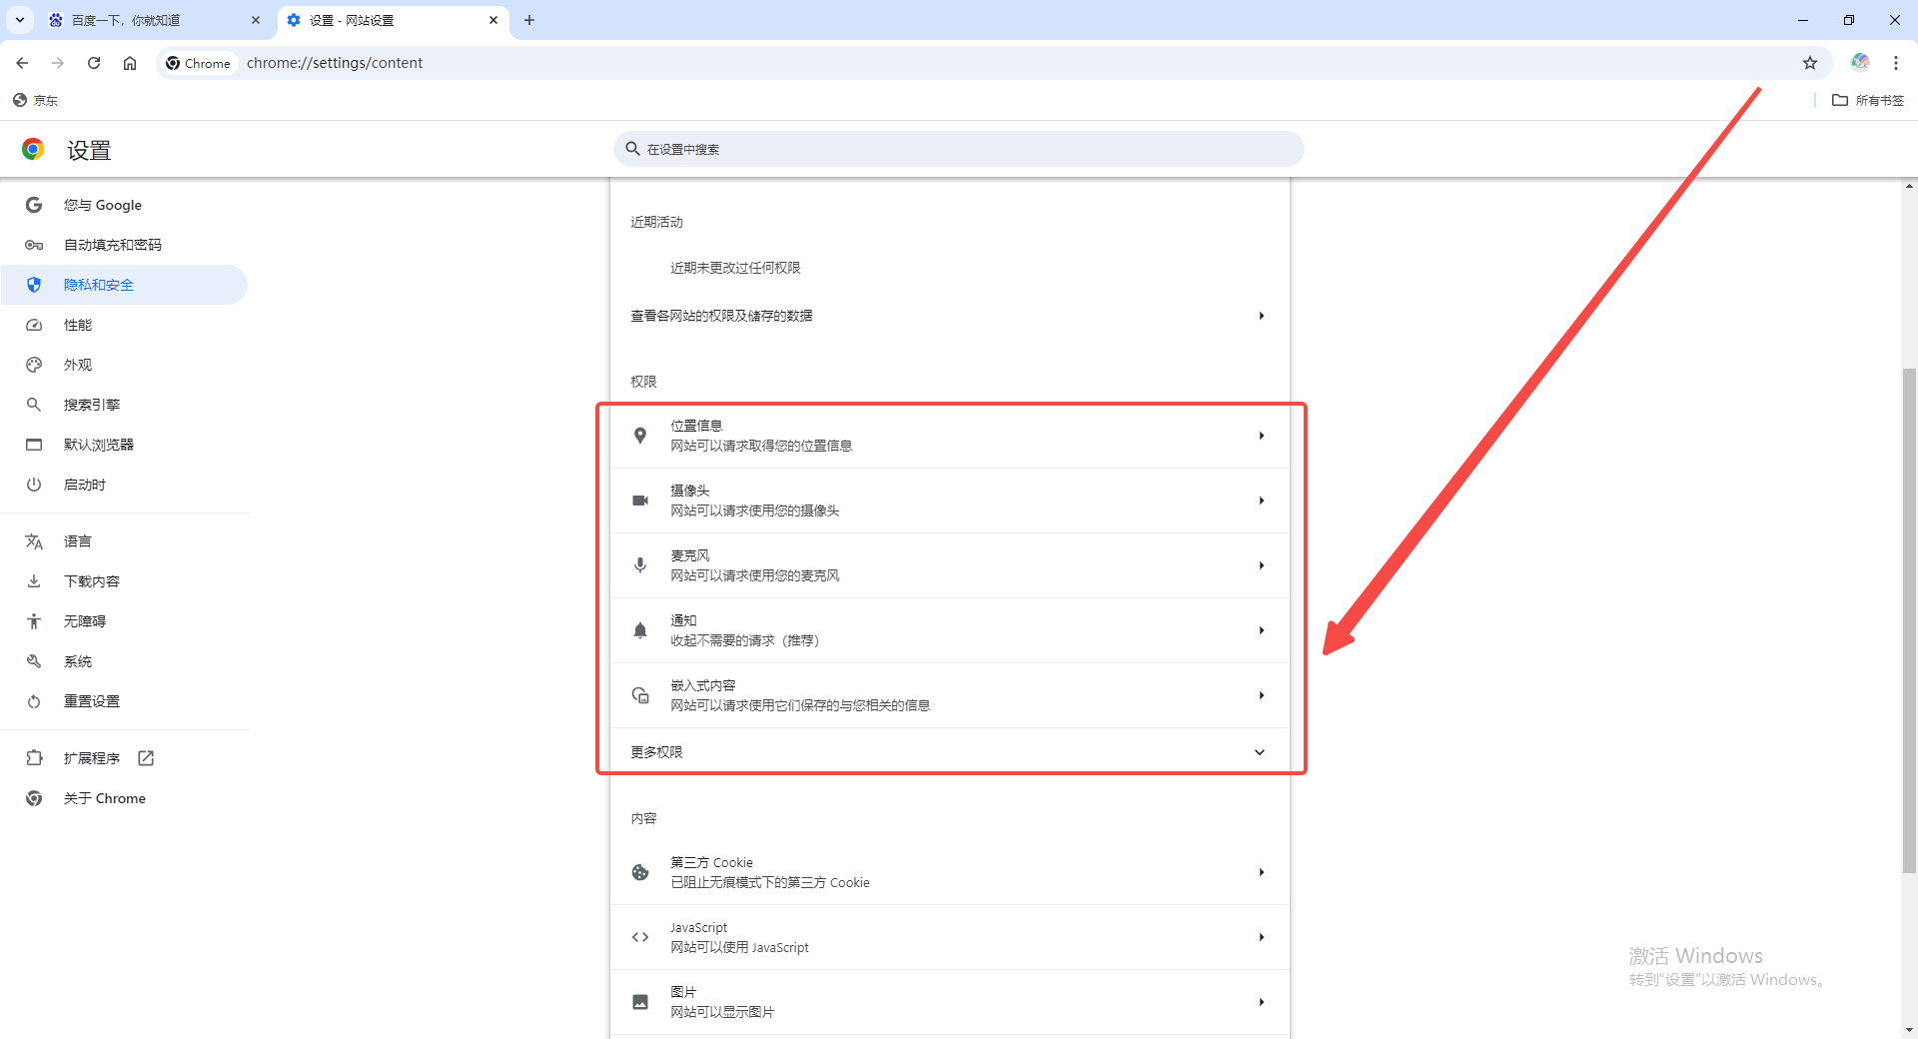
Task: Expand the 通知 row arrow
Action: coord(1262,630)
